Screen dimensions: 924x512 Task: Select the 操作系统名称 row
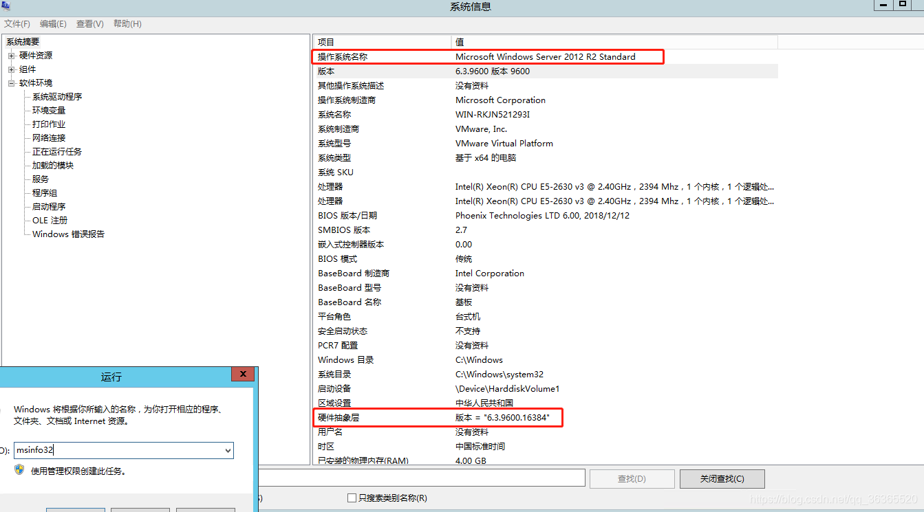pyautogui.click(x=546, y=57)
